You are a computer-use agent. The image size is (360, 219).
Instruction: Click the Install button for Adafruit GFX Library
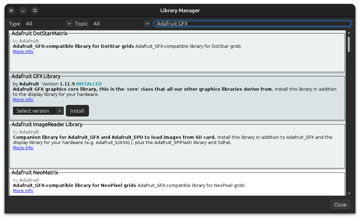click(77, 111)
